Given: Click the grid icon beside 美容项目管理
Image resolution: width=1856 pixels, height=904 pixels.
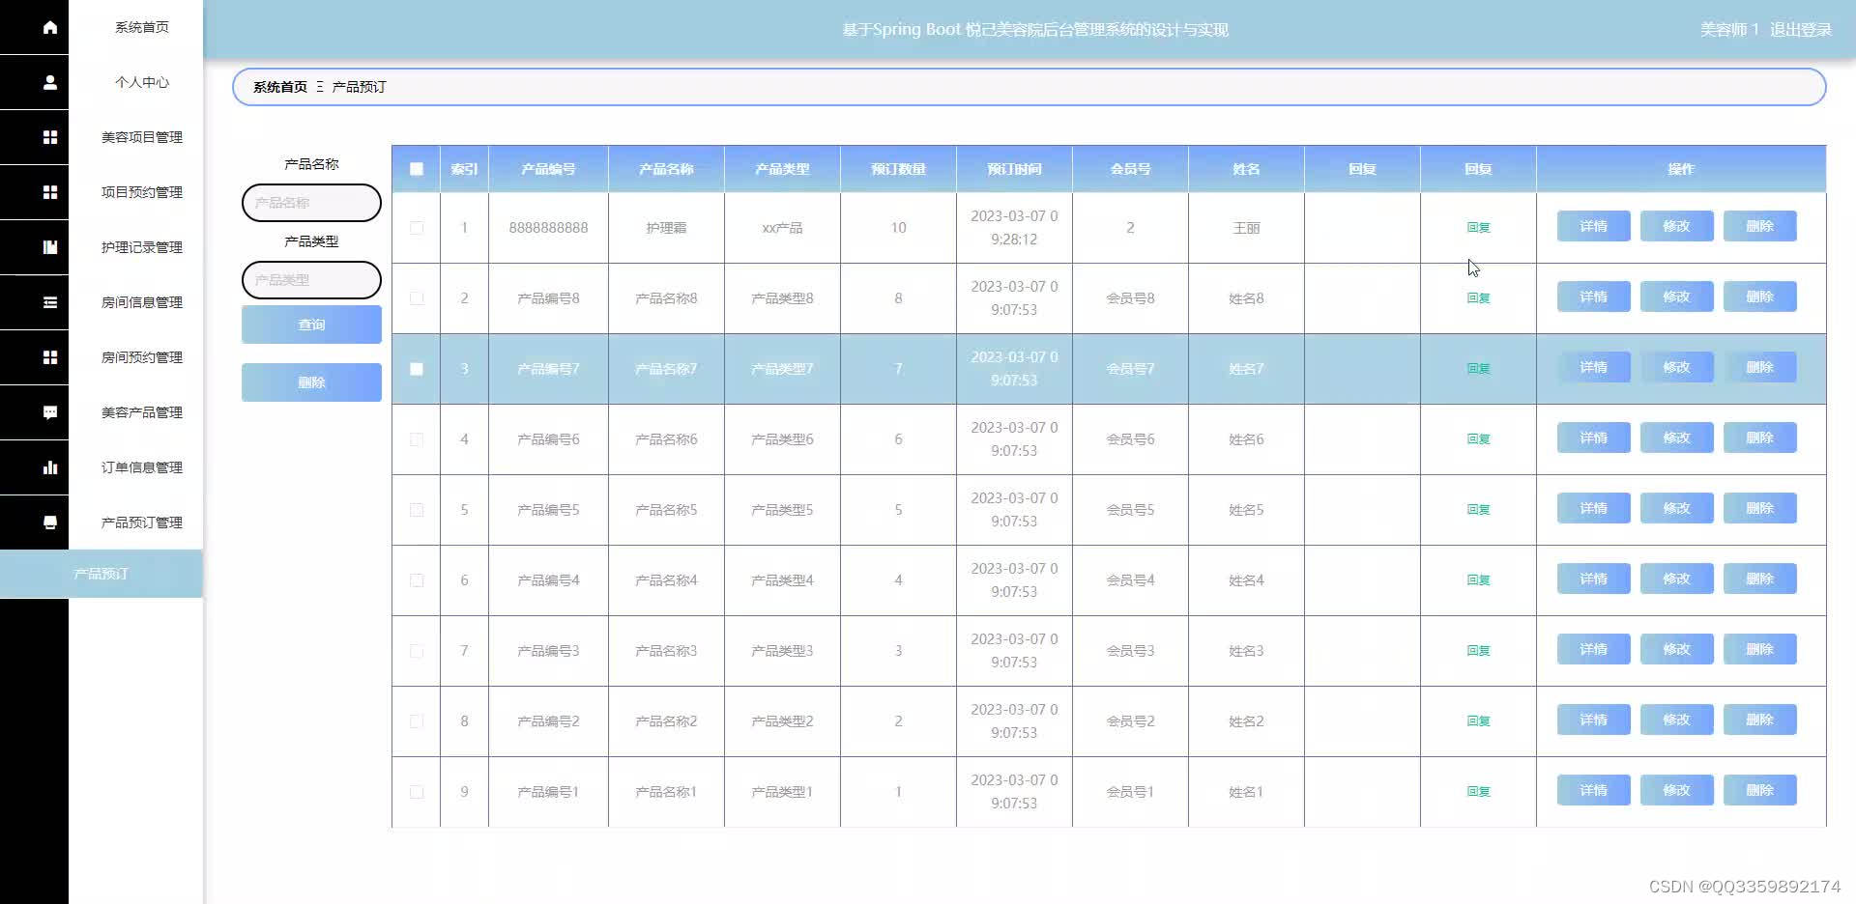Looking at the screenshot, I should point(50,137).
